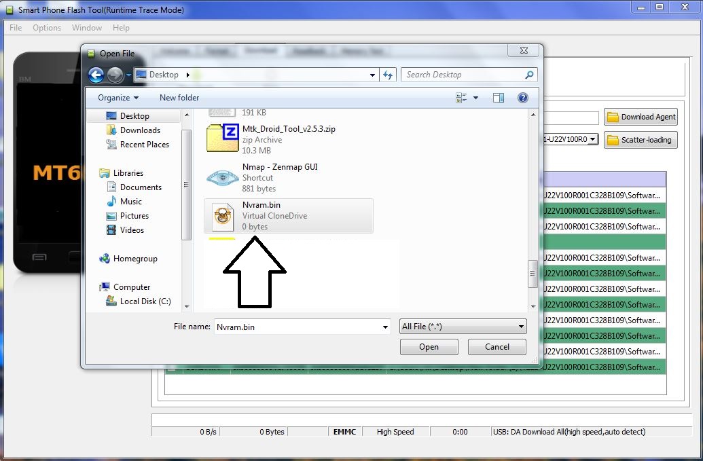Image resolution: width=703 pixels, height=461 pixels.
Task: Click the 0:00 timer in status bar
Action: coord(460,432)
